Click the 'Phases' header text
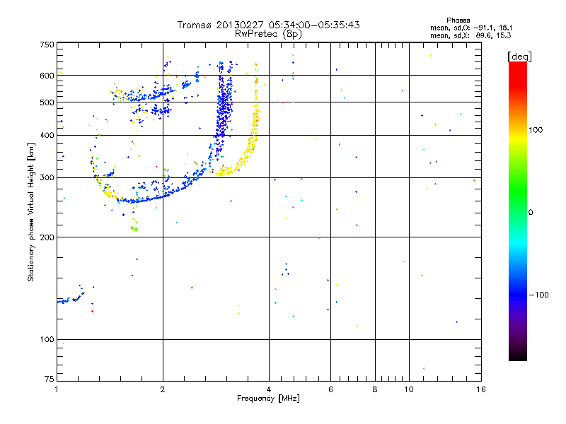This screenshot has width=566, height=424. coord(458,20)
